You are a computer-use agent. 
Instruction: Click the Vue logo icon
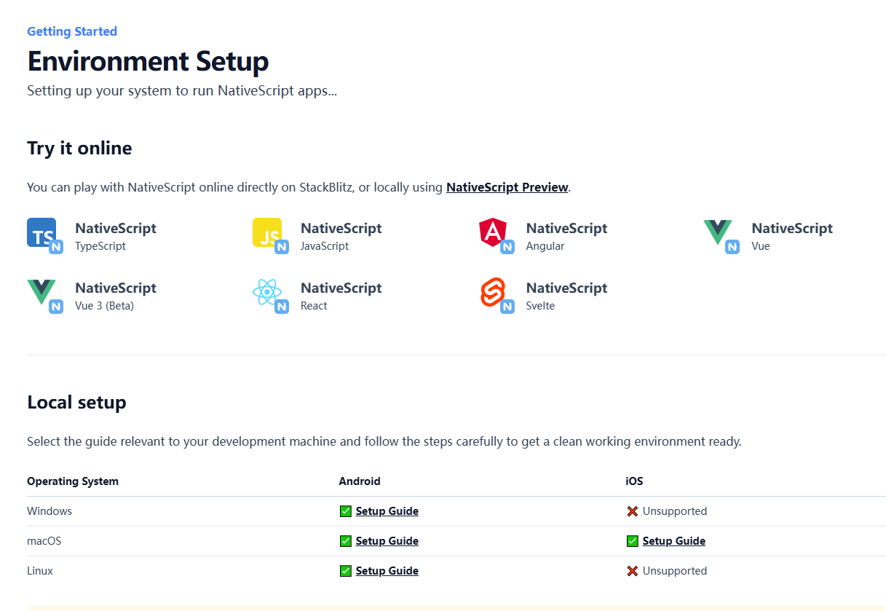[719, 233]
